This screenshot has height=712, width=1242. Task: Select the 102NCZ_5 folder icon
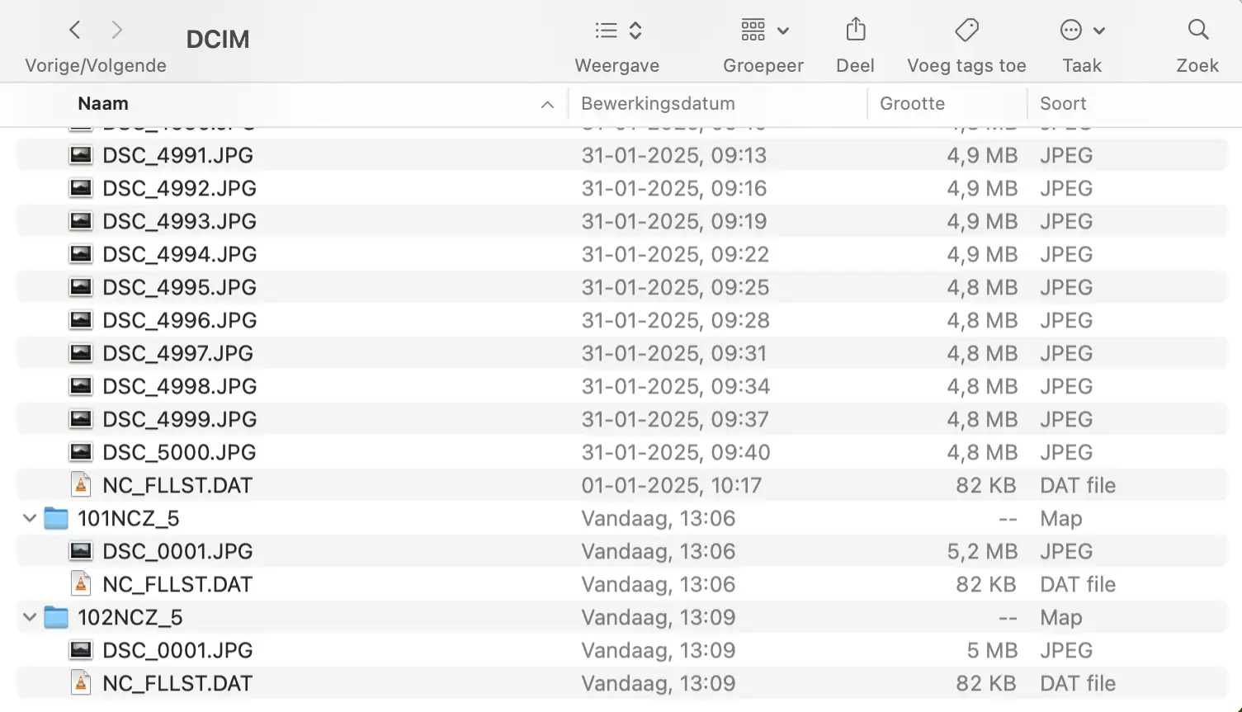pos(56,617)
